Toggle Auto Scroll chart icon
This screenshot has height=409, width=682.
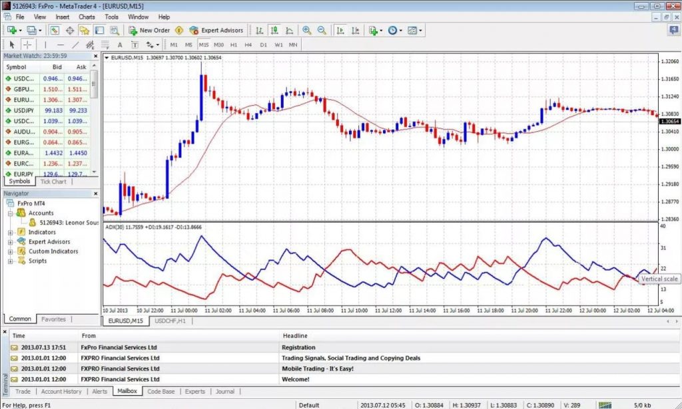[340, 30]
